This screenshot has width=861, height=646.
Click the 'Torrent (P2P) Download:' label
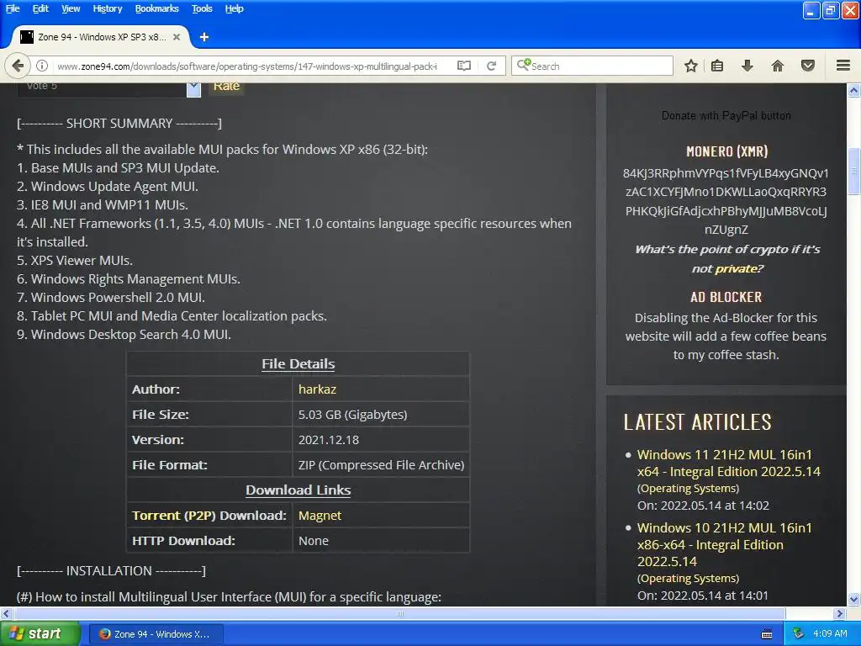coord(209,516)
